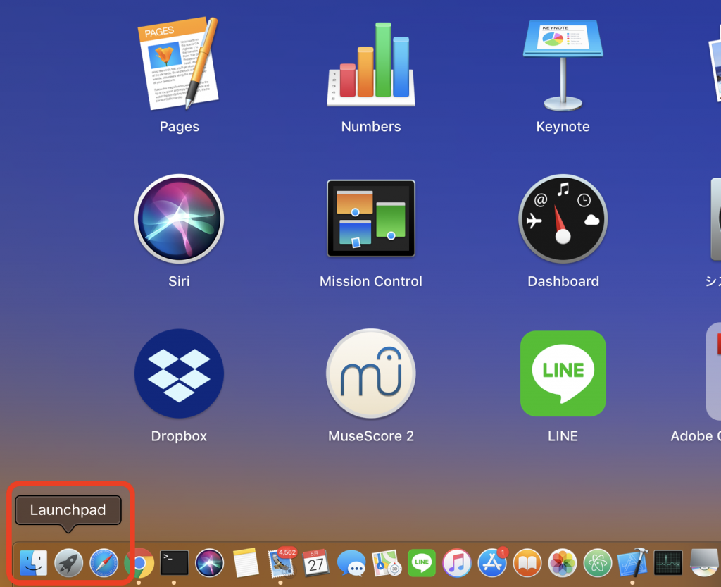721x587 pixels.
Task: Launch the Dashboard app
Action: pyautogui.click(x=563, y=218)
